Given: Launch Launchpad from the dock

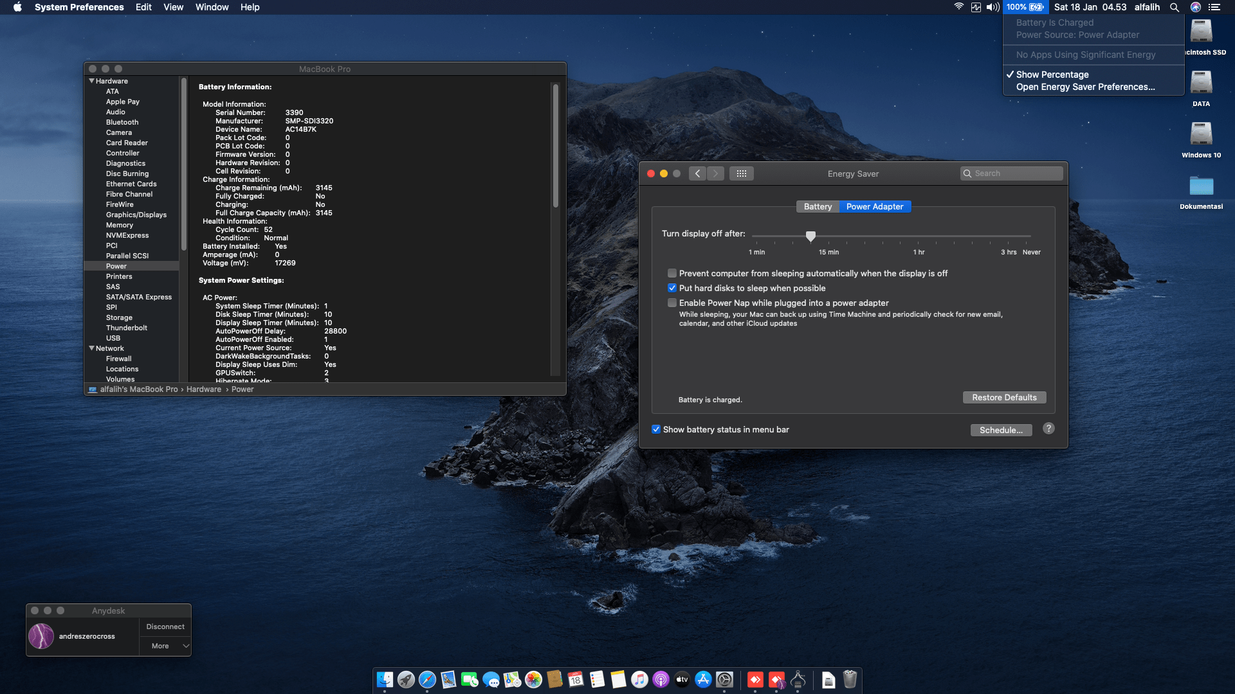Looking at the screenshot, I should (406, 679).
